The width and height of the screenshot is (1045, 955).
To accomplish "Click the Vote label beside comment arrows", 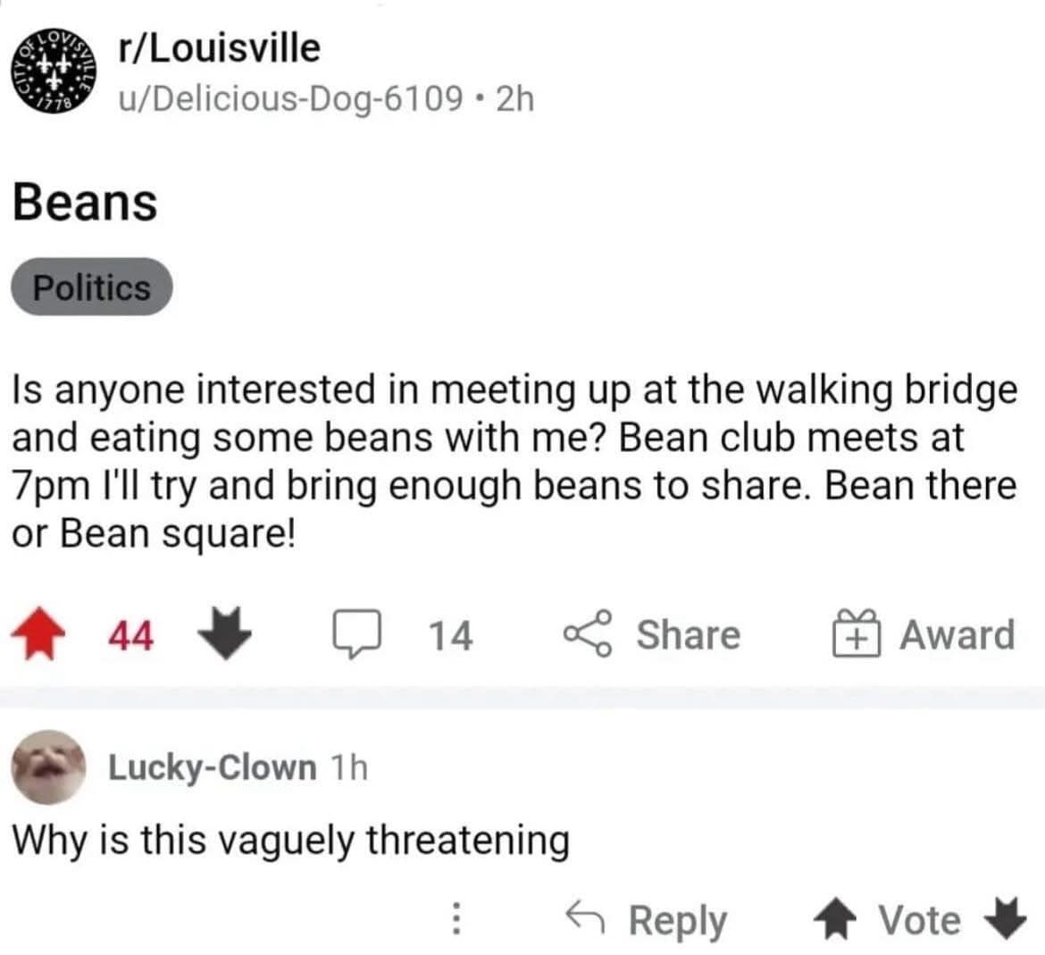I will (x=919, y=919).
